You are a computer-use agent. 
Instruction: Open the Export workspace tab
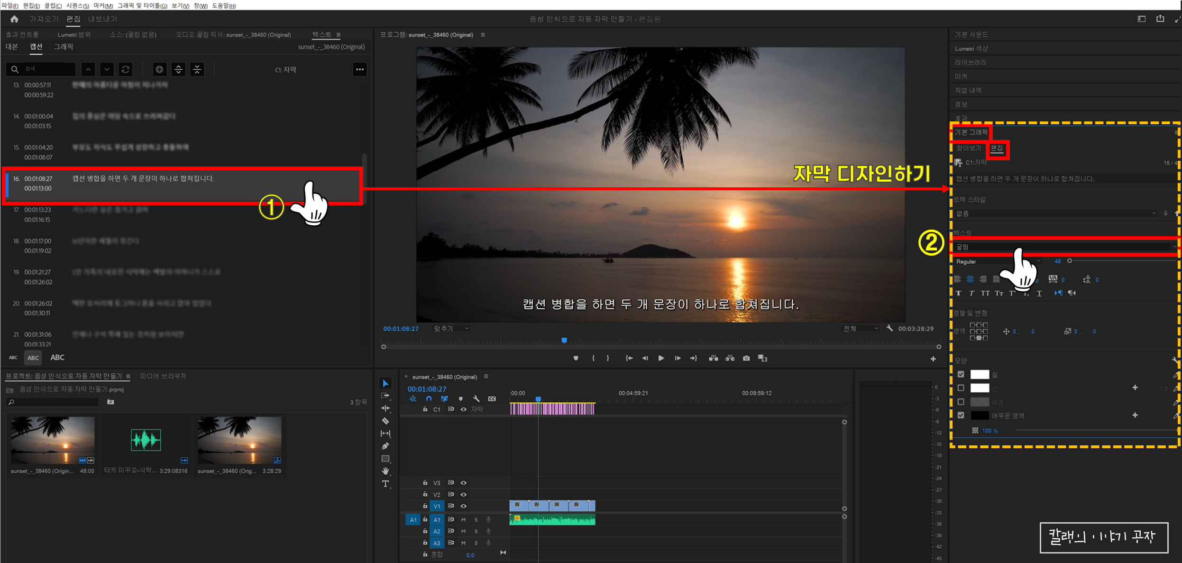102,19
